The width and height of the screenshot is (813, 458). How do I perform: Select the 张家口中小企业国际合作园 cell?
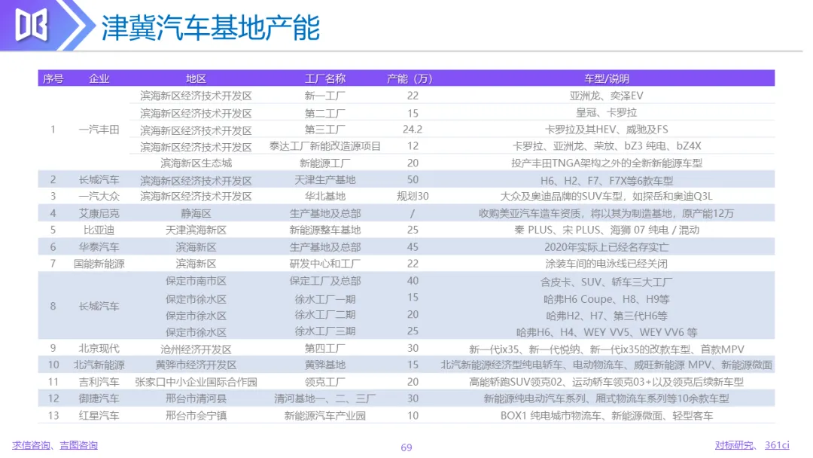click(x=196, y=382)
